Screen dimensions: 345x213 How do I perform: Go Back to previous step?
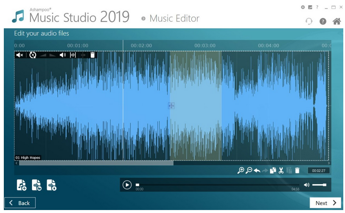coord(20,203)
